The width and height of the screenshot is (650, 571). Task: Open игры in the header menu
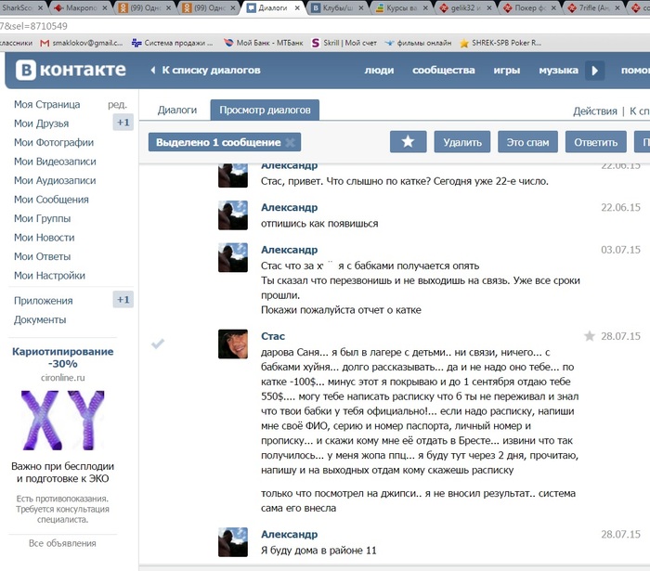point(507,70)
